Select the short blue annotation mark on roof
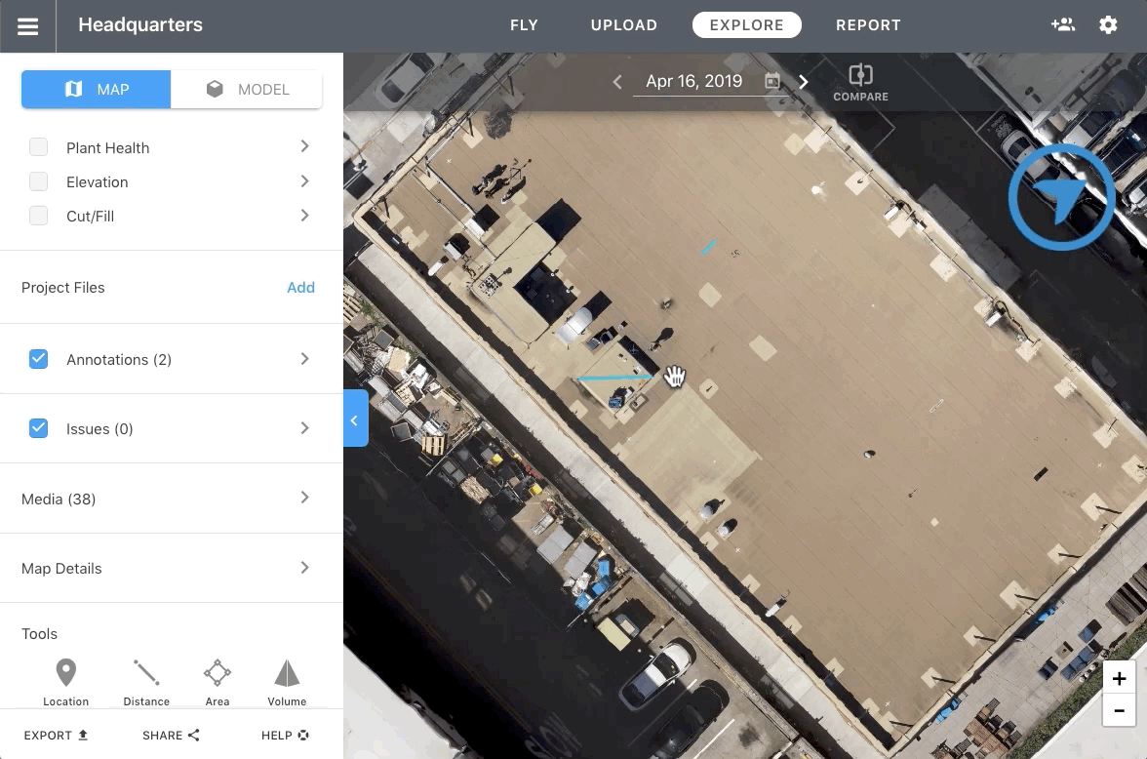 708,247
